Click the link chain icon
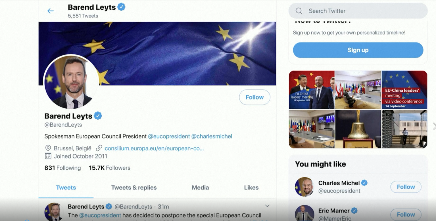Screen dimensions: 436x221 click(x=99, y=148)
